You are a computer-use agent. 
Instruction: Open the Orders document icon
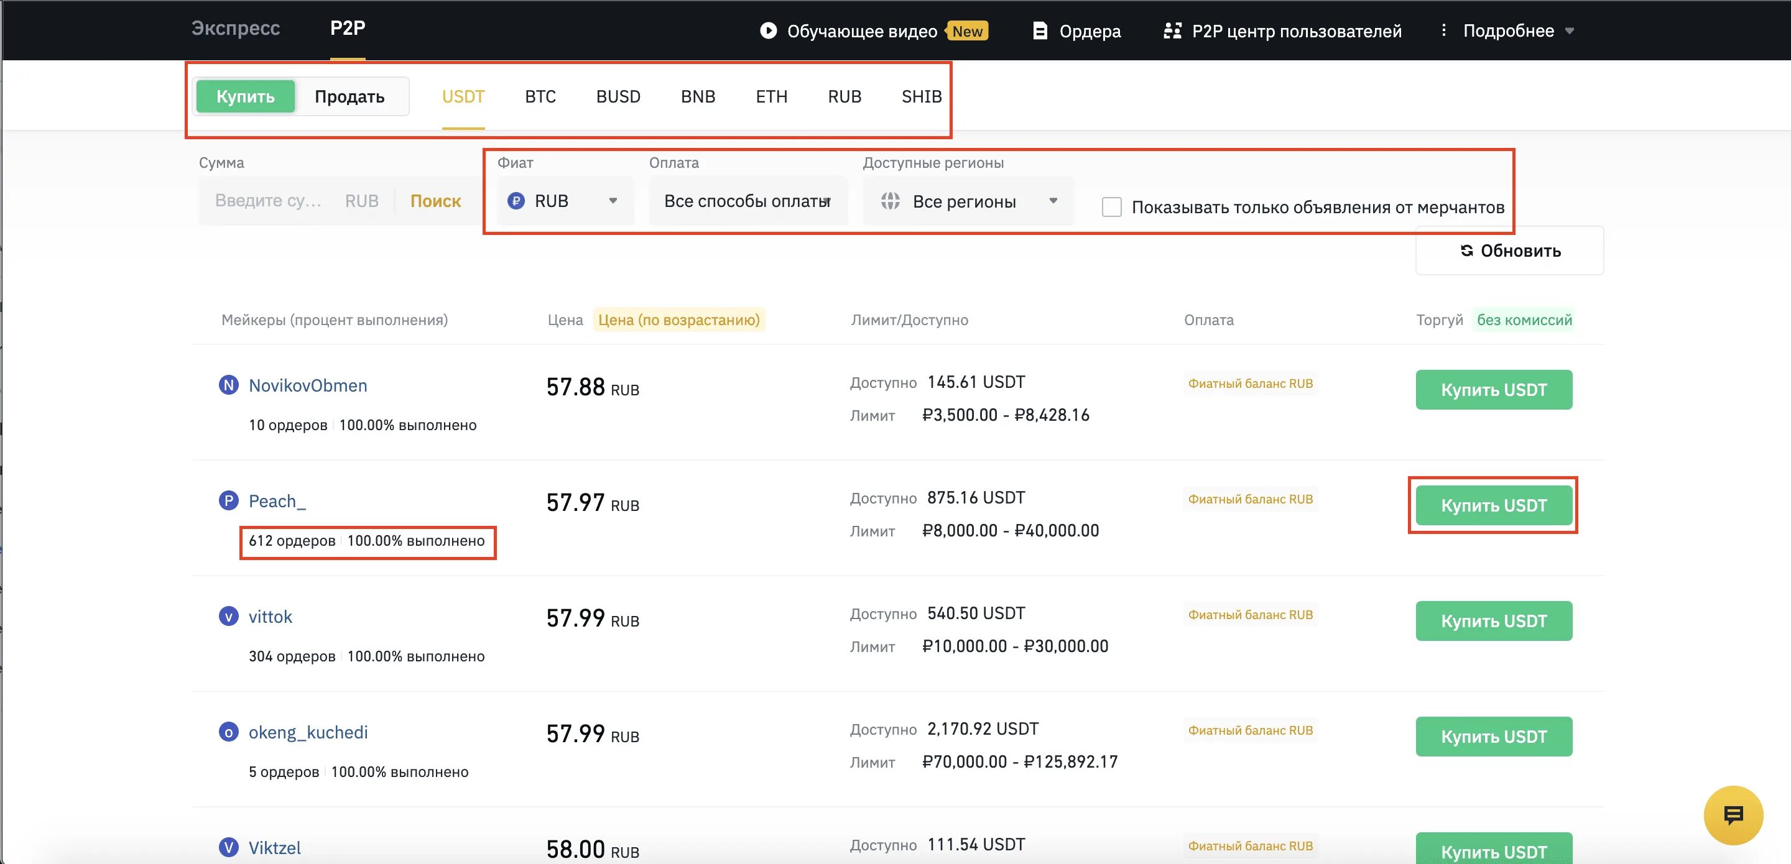point(1040,30)
